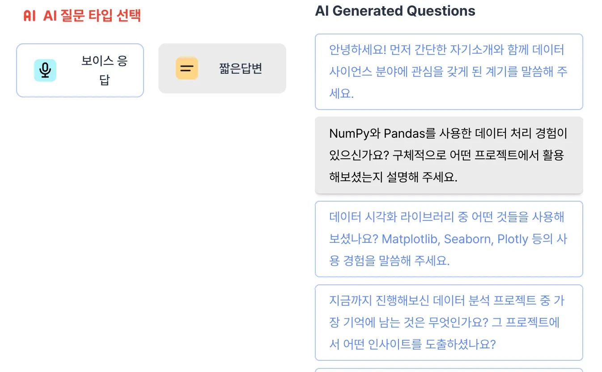
Task: Click the 보이스 응답 text label
Action: (x=105, y=70)
